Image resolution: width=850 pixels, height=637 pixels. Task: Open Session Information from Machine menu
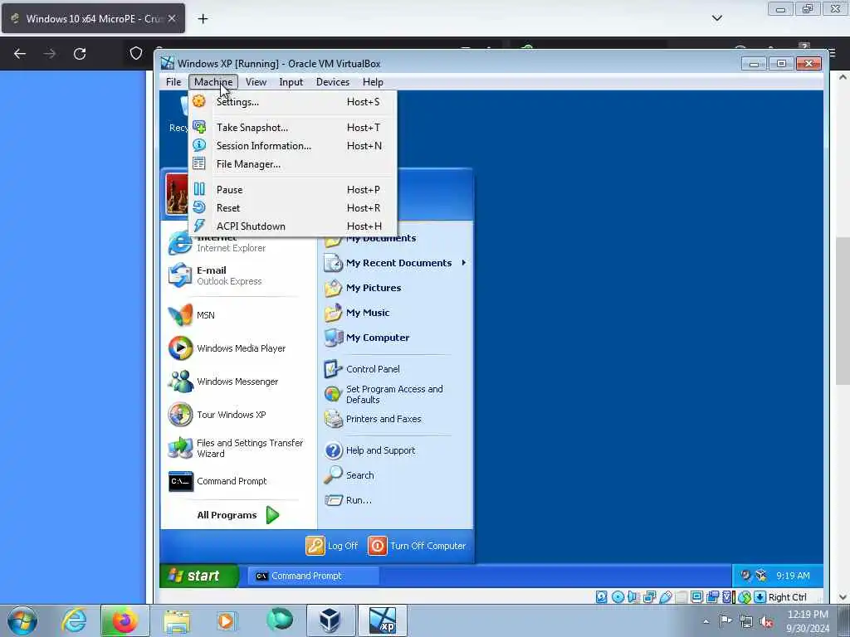pos(293,146)
